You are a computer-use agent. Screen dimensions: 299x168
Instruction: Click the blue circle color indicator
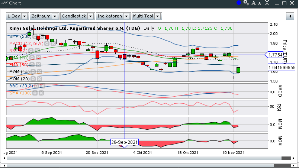pyautogui.click(x=239, y=3)
